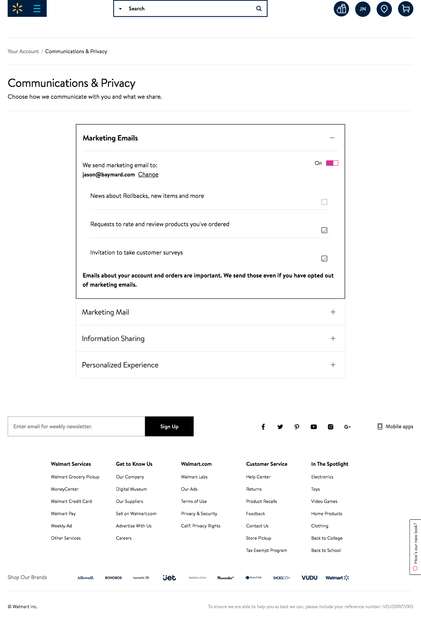Screen dimensions: 421x630
Task: Uncheck customer surveys invitation checkbox
Action: point(324,259)
